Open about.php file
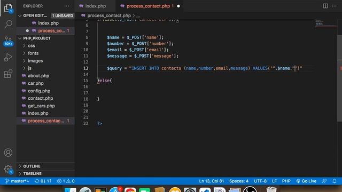 (x=38, y=76)
